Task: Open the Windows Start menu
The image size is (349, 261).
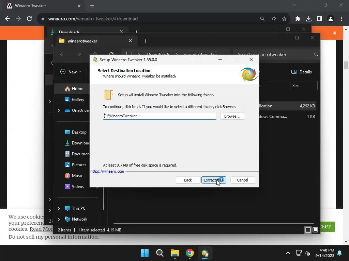Action: tap(145, 253)
